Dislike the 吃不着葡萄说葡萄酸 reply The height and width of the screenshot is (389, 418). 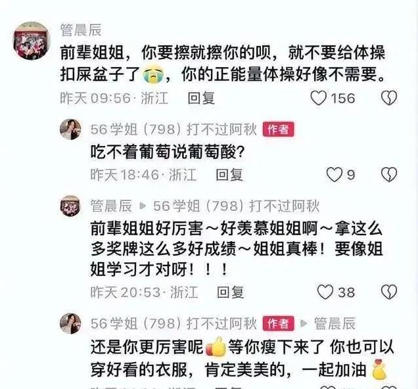[x=389, y=175]
